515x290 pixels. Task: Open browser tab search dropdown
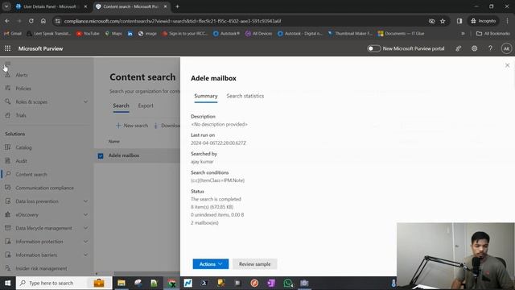pyautogui.click(x=6, y=6)
